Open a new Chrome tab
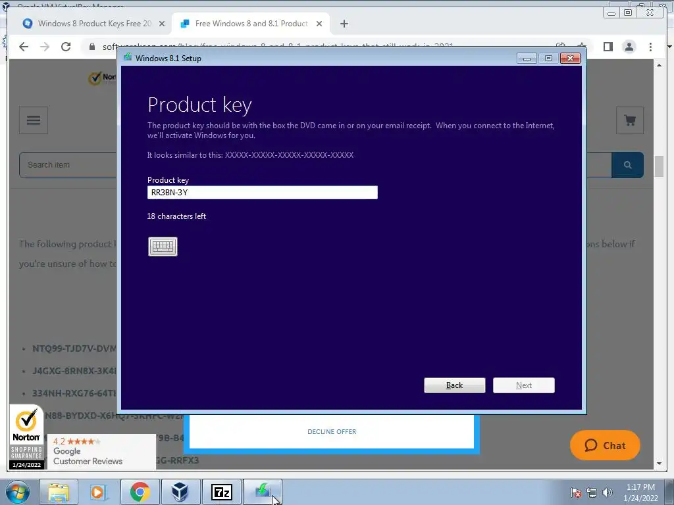The image size is (674, 505). click(x=344, y=24)
